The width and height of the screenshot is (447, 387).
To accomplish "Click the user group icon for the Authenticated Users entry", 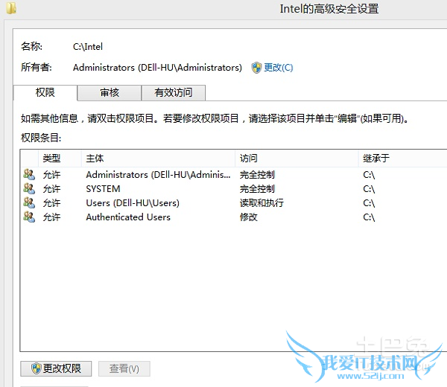I will click(x=29, y=217).
